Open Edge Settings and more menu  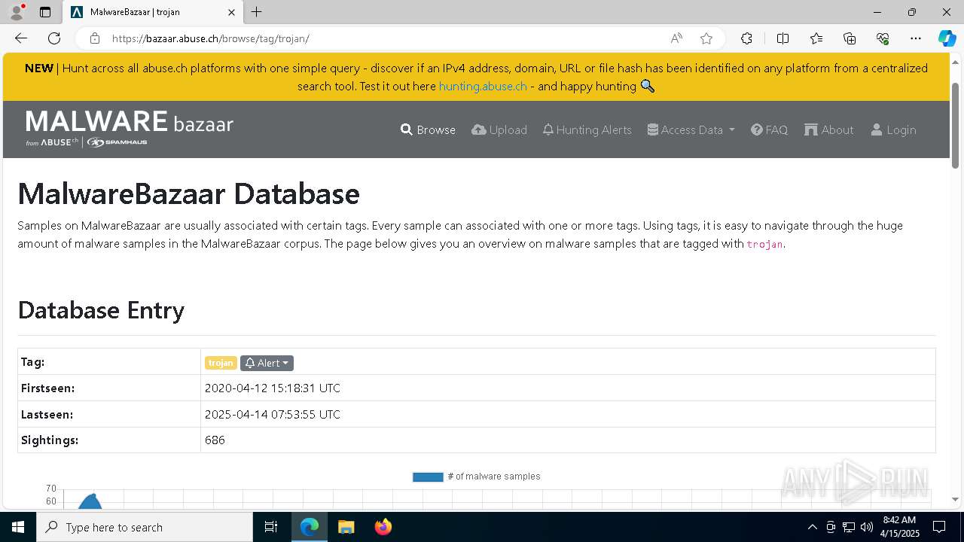coord(916,38)
